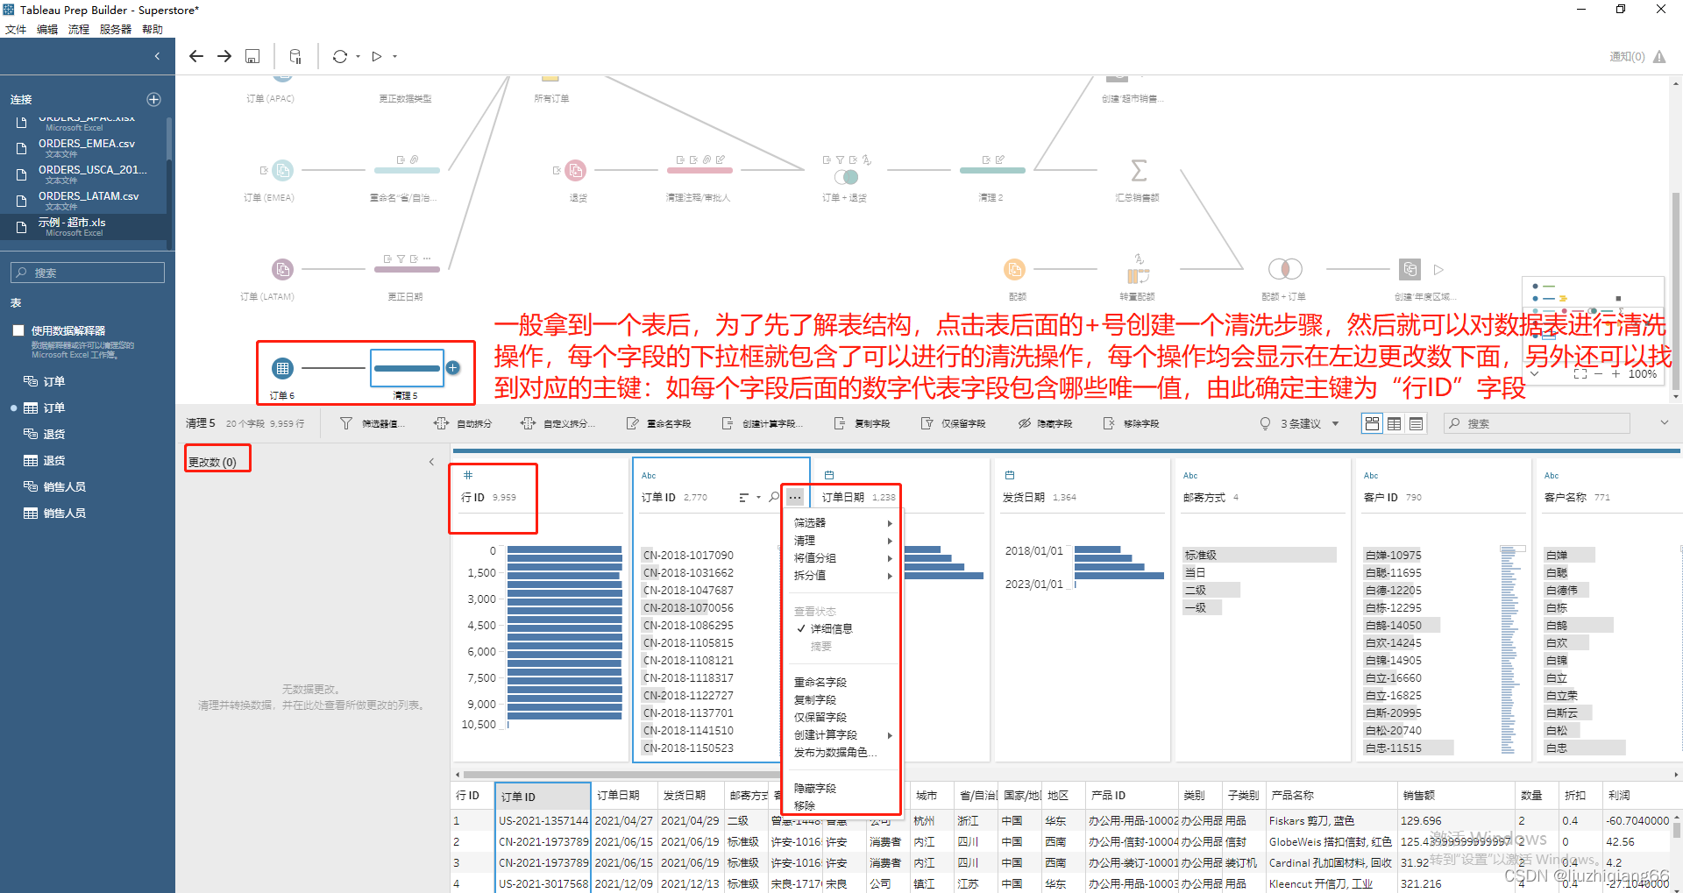
Task: Collapse the flow navigator minimap chevron
Action: click(x=1534, y=373)
